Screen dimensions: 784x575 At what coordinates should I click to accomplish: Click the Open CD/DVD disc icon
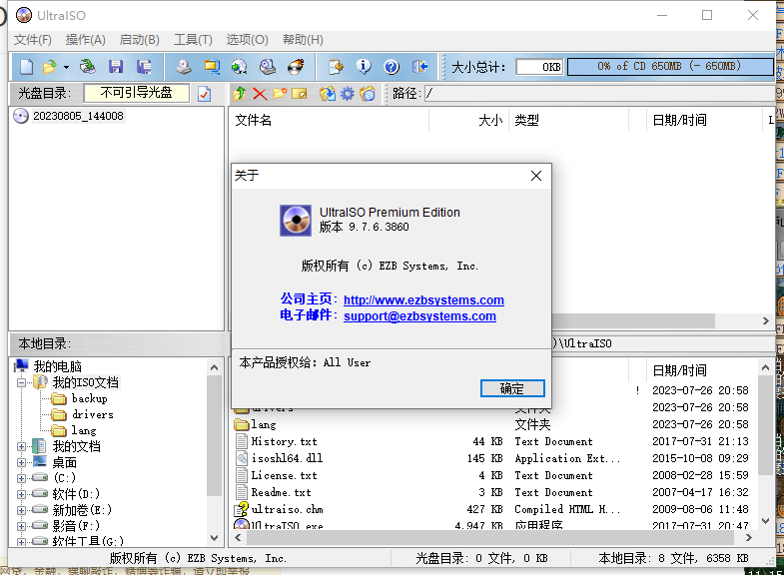pos(88,67)
